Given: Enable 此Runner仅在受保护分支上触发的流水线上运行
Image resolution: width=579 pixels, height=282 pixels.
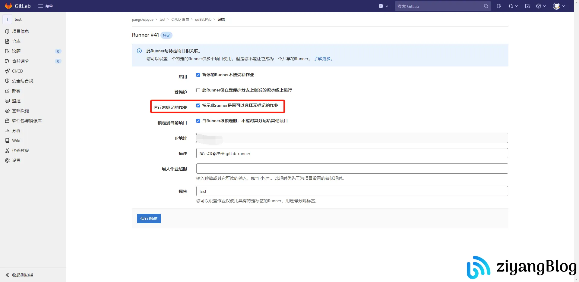Looking at the screenshot, I should coord(198,90).
